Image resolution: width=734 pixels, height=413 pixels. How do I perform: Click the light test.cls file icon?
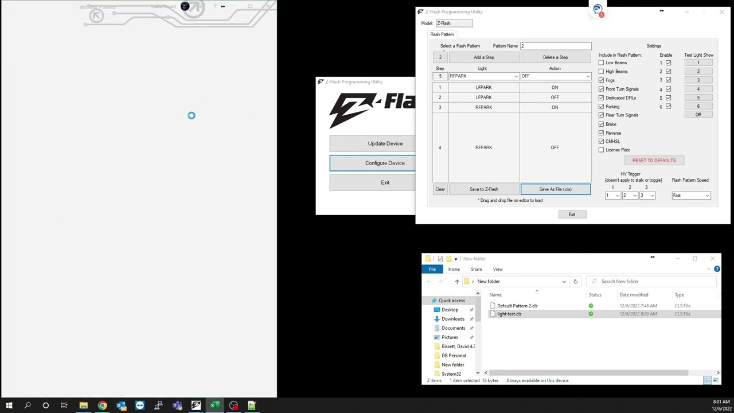coord(493,314)
